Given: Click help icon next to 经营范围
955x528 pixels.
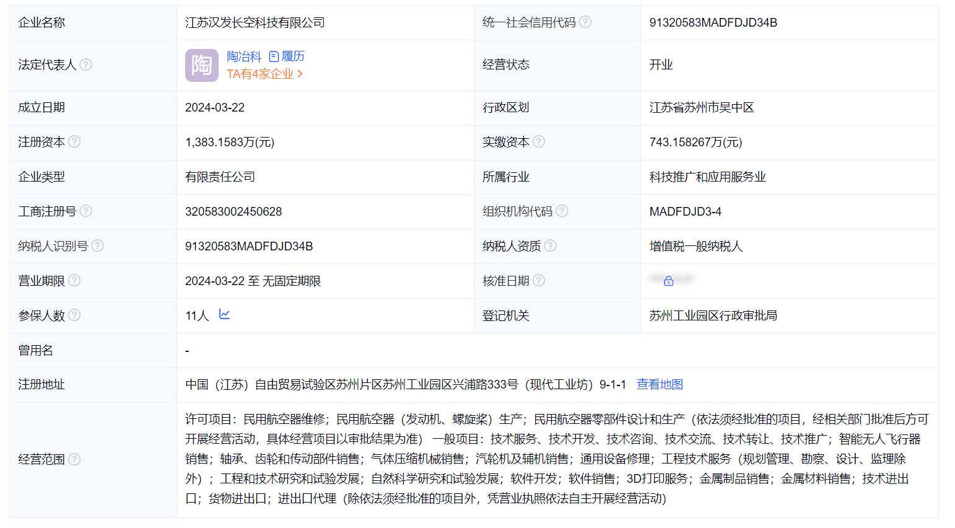Looking at the screenshot, I should [74, 459].
